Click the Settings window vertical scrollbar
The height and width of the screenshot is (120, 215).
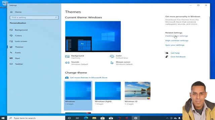click(x=209, y=48)
